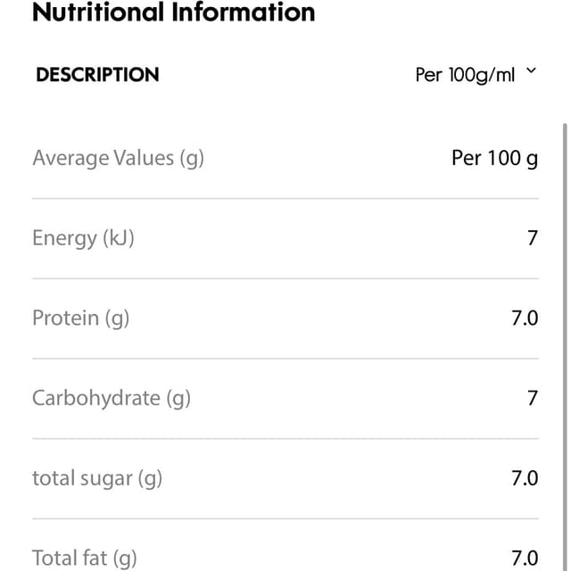The height and width of the screenshot is (571, 571).
Task: Select the DESCRIPTION label
Action: pos(97,75)
